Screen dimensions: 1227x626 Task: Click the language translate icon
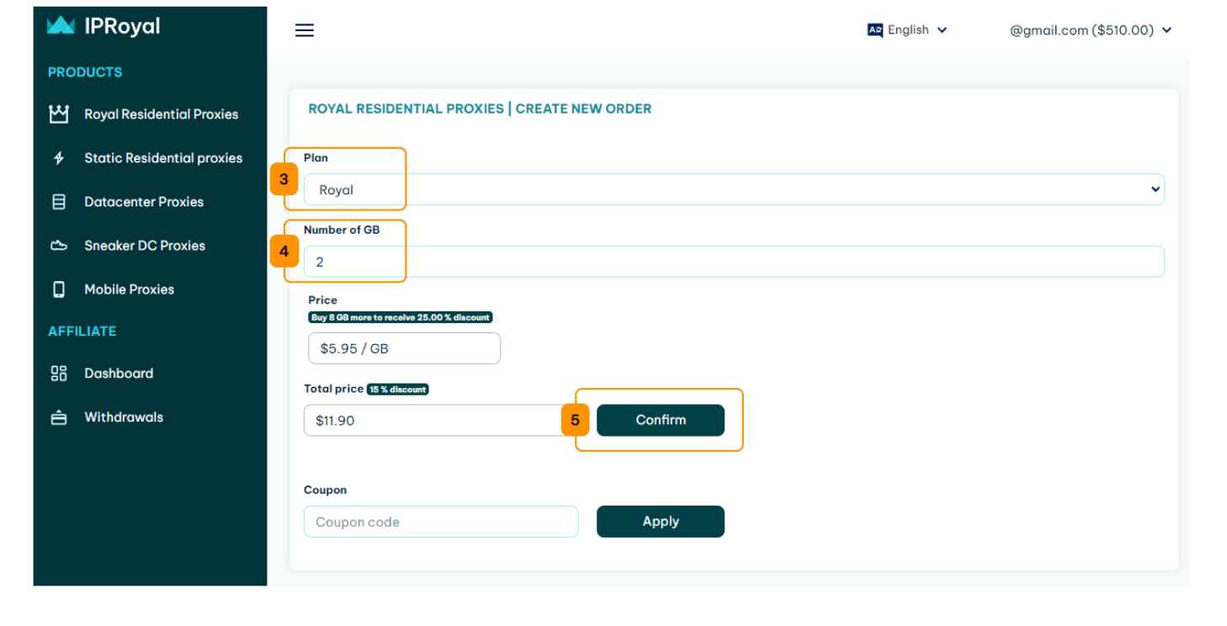pos(875,30)
